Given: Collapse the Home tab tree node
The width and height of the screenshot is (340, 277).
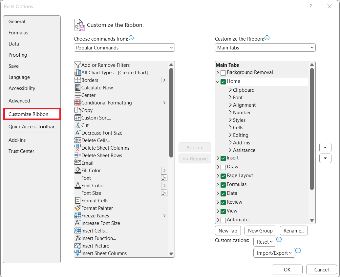Looking at the screenshot, I should (x=218, y=82).
